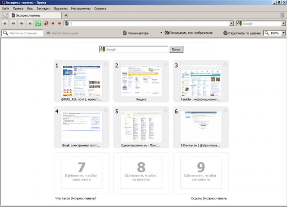Remove Speed Dial entry 6 via its circle button
The height and width of the screenshot is (207, 287).
click(x=225, y=111)
